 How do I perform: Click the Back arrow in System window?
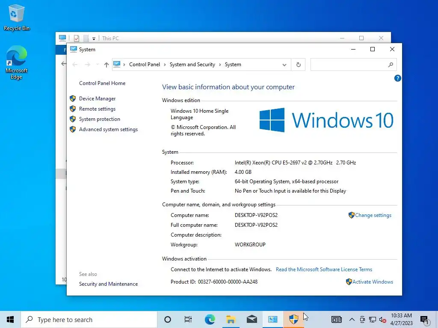point(75,65)
